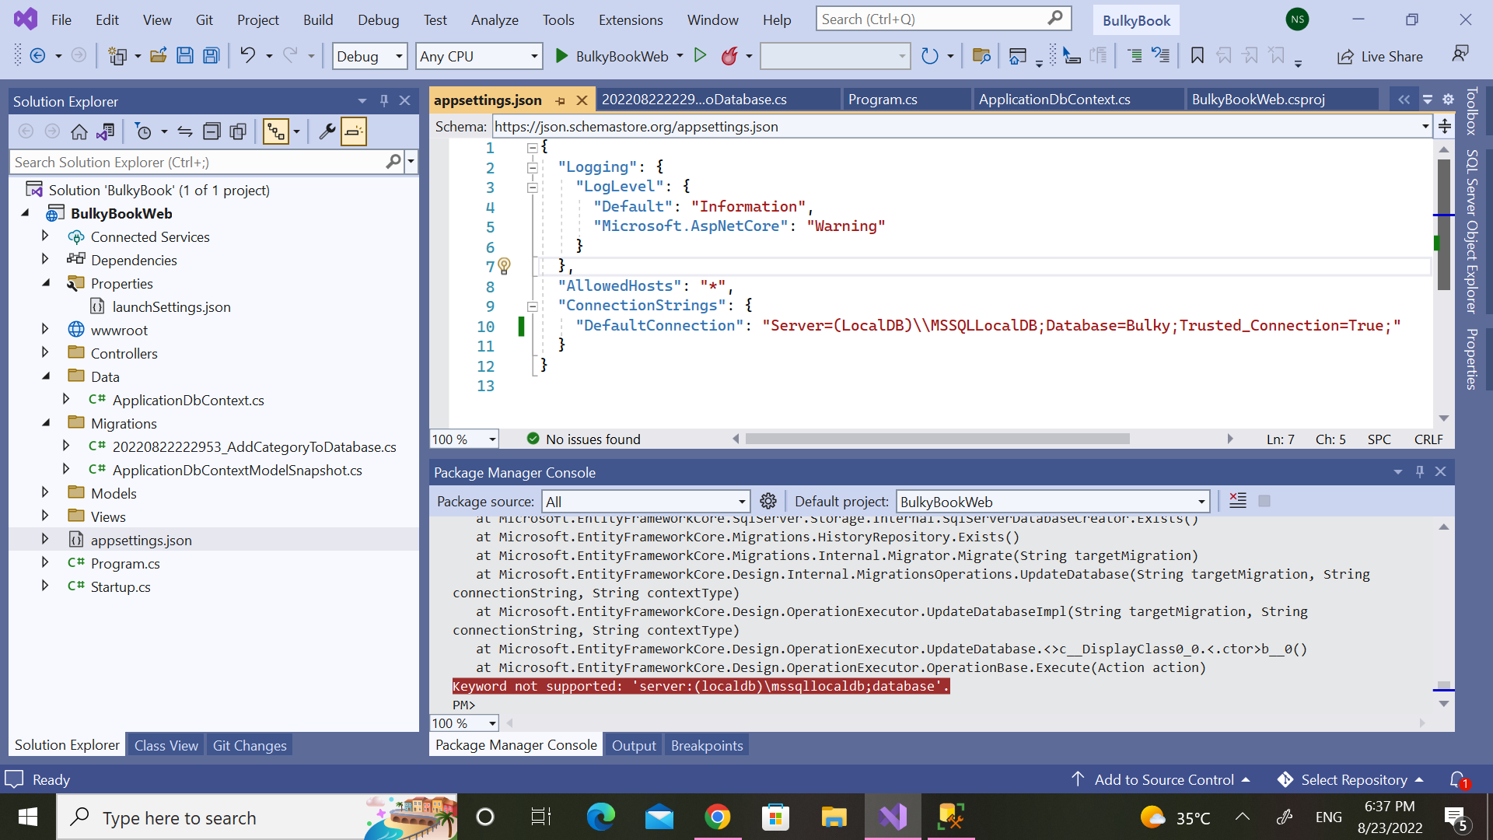
Task: Click the Save icon in toolbar
Action: (184, 55)
